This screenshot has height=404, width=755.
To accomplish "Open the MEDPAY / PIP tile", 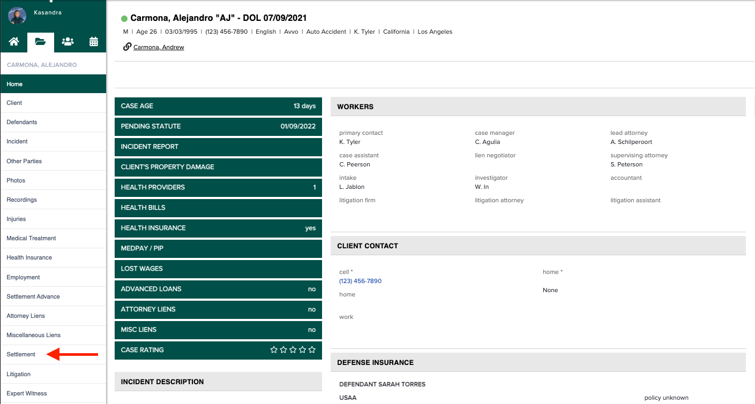I will click(x=218, y=248).
